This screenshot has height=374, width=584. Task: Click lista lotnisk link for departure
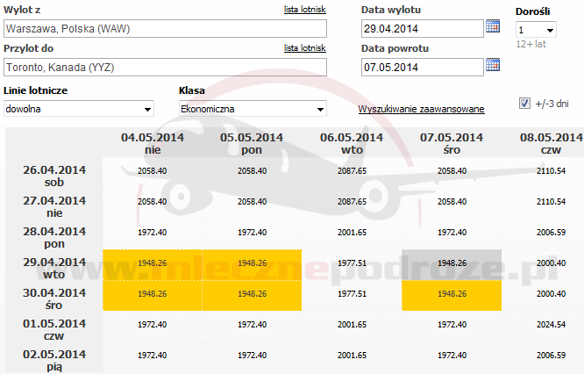[304, 10]
